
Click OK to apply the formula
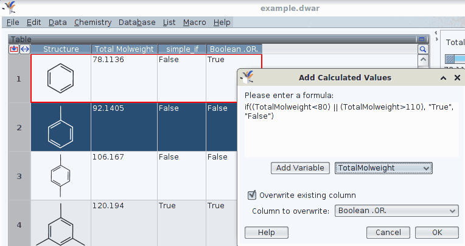coord(437,233)
